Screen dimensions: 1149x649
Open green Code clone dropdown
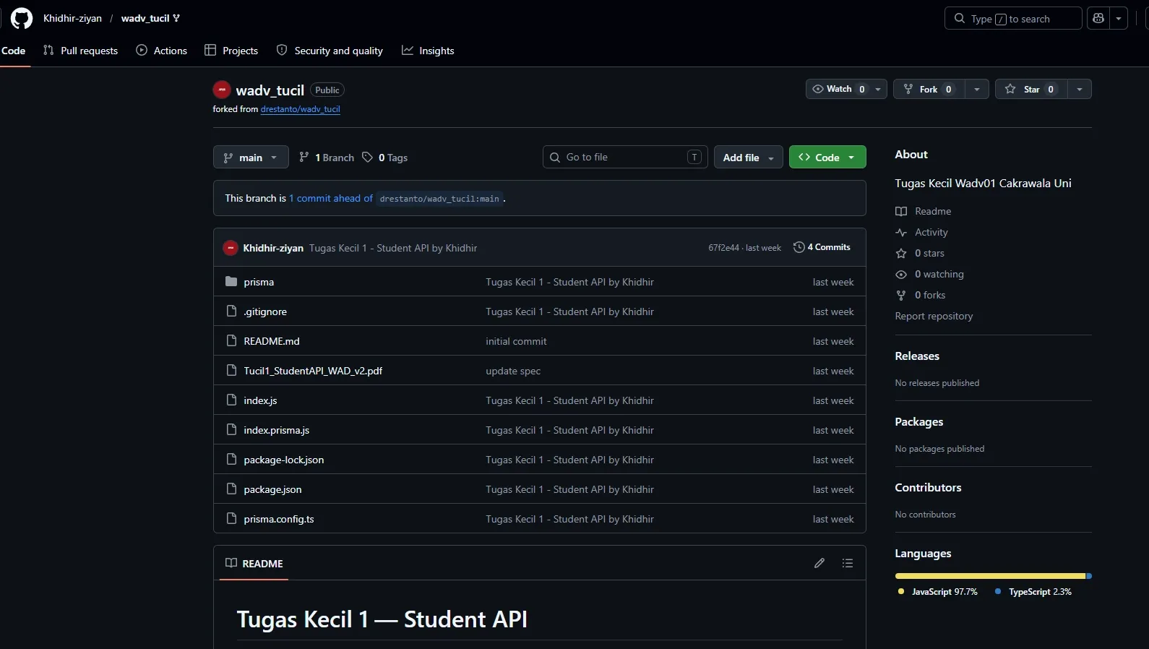(827, 157)
